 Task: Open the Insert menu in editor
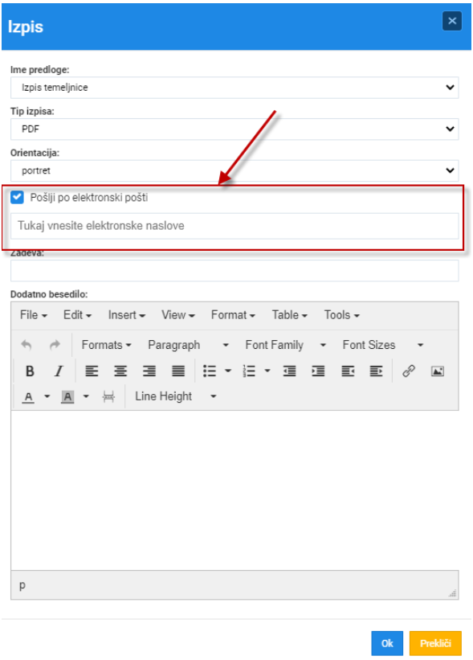(126, 315)
